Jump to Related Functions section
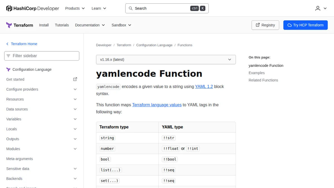Viewport: 334px width, 188px height. click(263, 80)
